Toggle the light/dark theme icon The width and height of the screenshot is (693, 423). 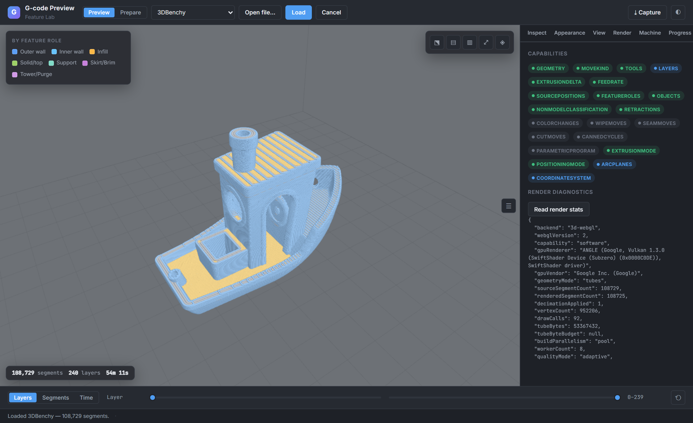pyautogui.click(x=678, y=12)
